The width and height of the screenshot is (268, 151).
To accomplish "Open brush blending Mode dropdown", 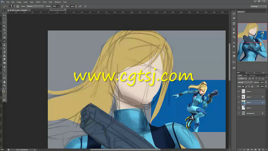I will coord(35,6).
